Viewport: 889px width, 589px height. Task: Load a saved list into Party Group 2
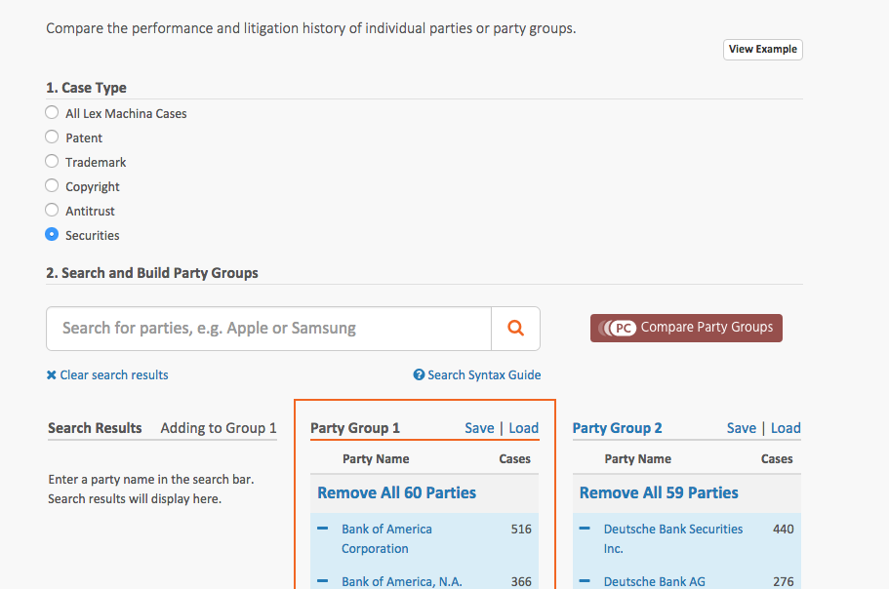(786, 428)
